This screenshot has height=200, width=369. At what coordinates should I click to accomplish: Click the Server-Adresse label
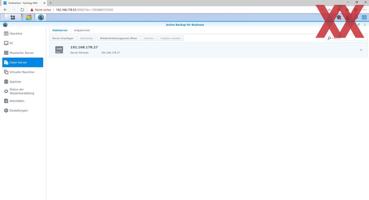(x=80, y=53)
